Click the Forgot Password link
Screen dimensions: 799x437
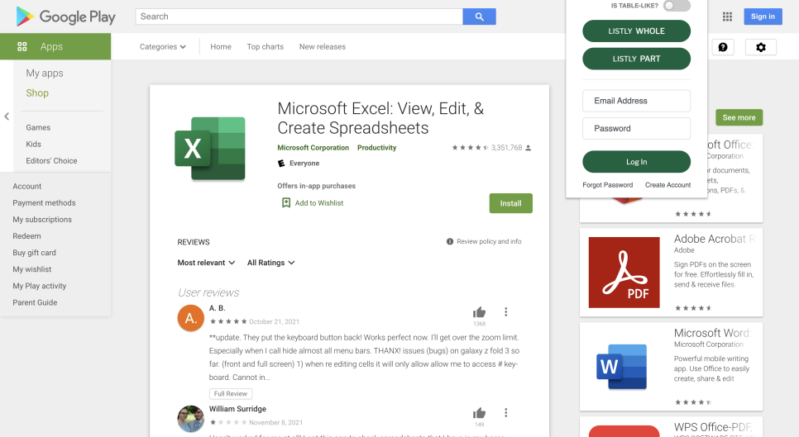[x=607, y=185]
